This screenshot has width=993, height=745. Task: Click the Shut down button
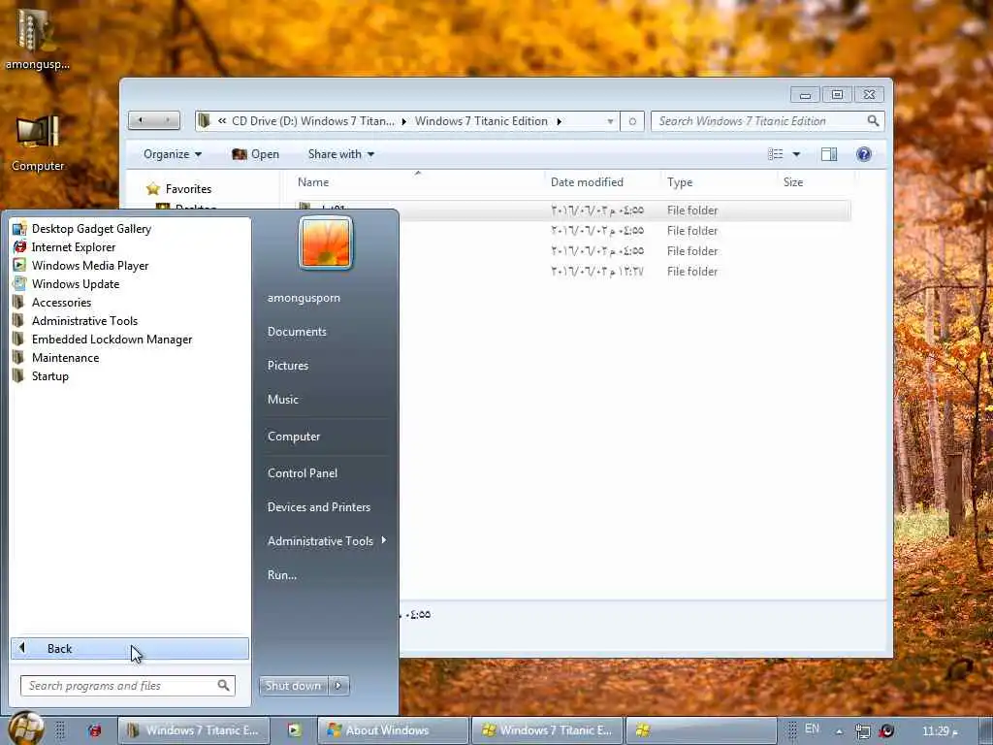coord(294,686)
